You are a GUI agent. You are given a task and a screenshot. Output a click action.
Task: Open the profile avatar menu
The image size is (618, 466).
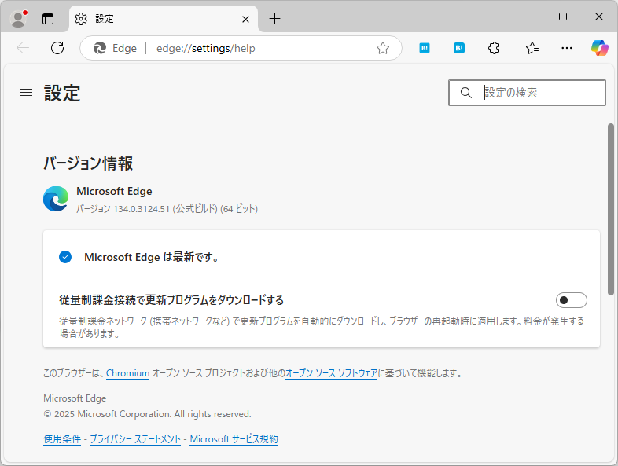tap(18, 19)
